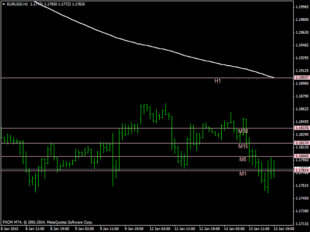Viewport: 310px width, 232px height.
Task: Click the 1.18455 price scale value
Action: pos(302,122)
